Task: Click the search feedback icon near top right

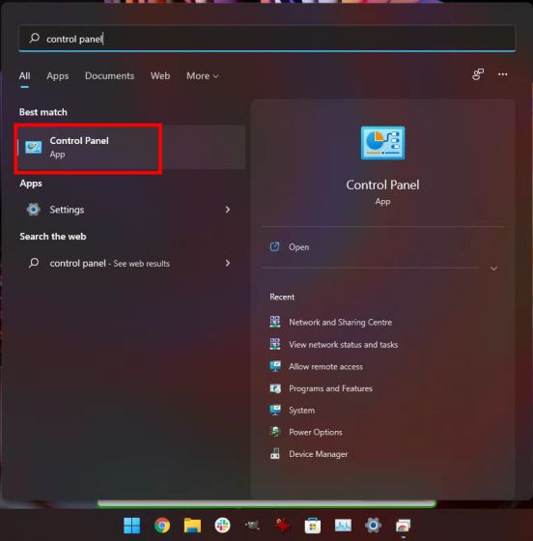Action: [x=478, y=74]
